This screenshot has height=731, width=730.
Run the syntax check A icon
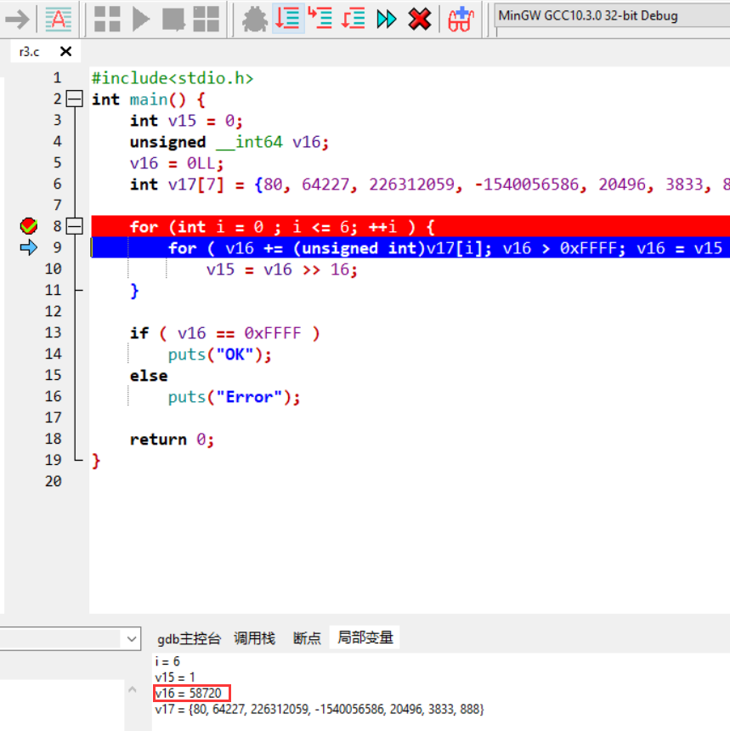tap(58, 20)
